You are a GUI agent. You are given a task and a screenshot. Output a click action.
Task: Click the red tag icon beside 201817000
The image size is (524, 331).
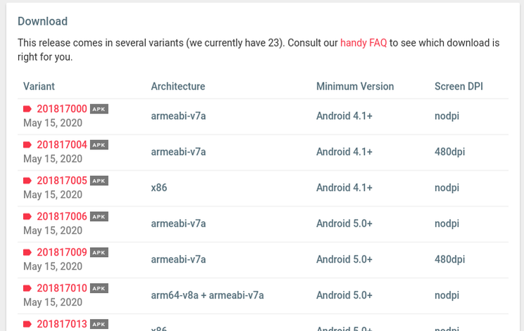27,109
